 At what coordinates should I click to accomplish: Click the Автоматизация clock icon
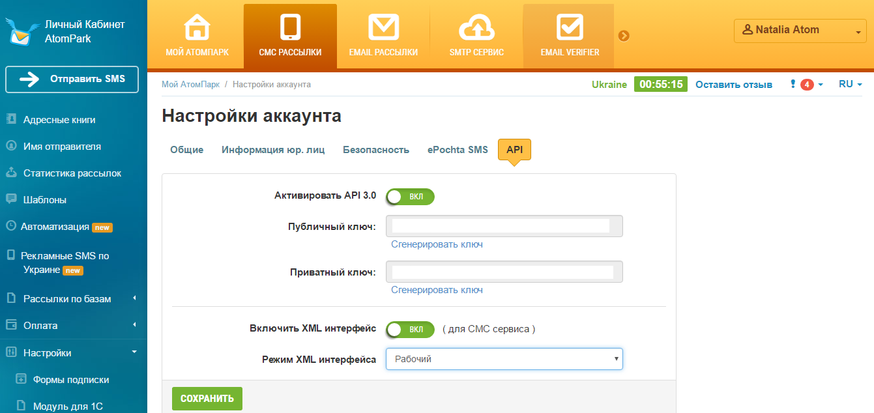pyautogui.click(x=11, y=226)
